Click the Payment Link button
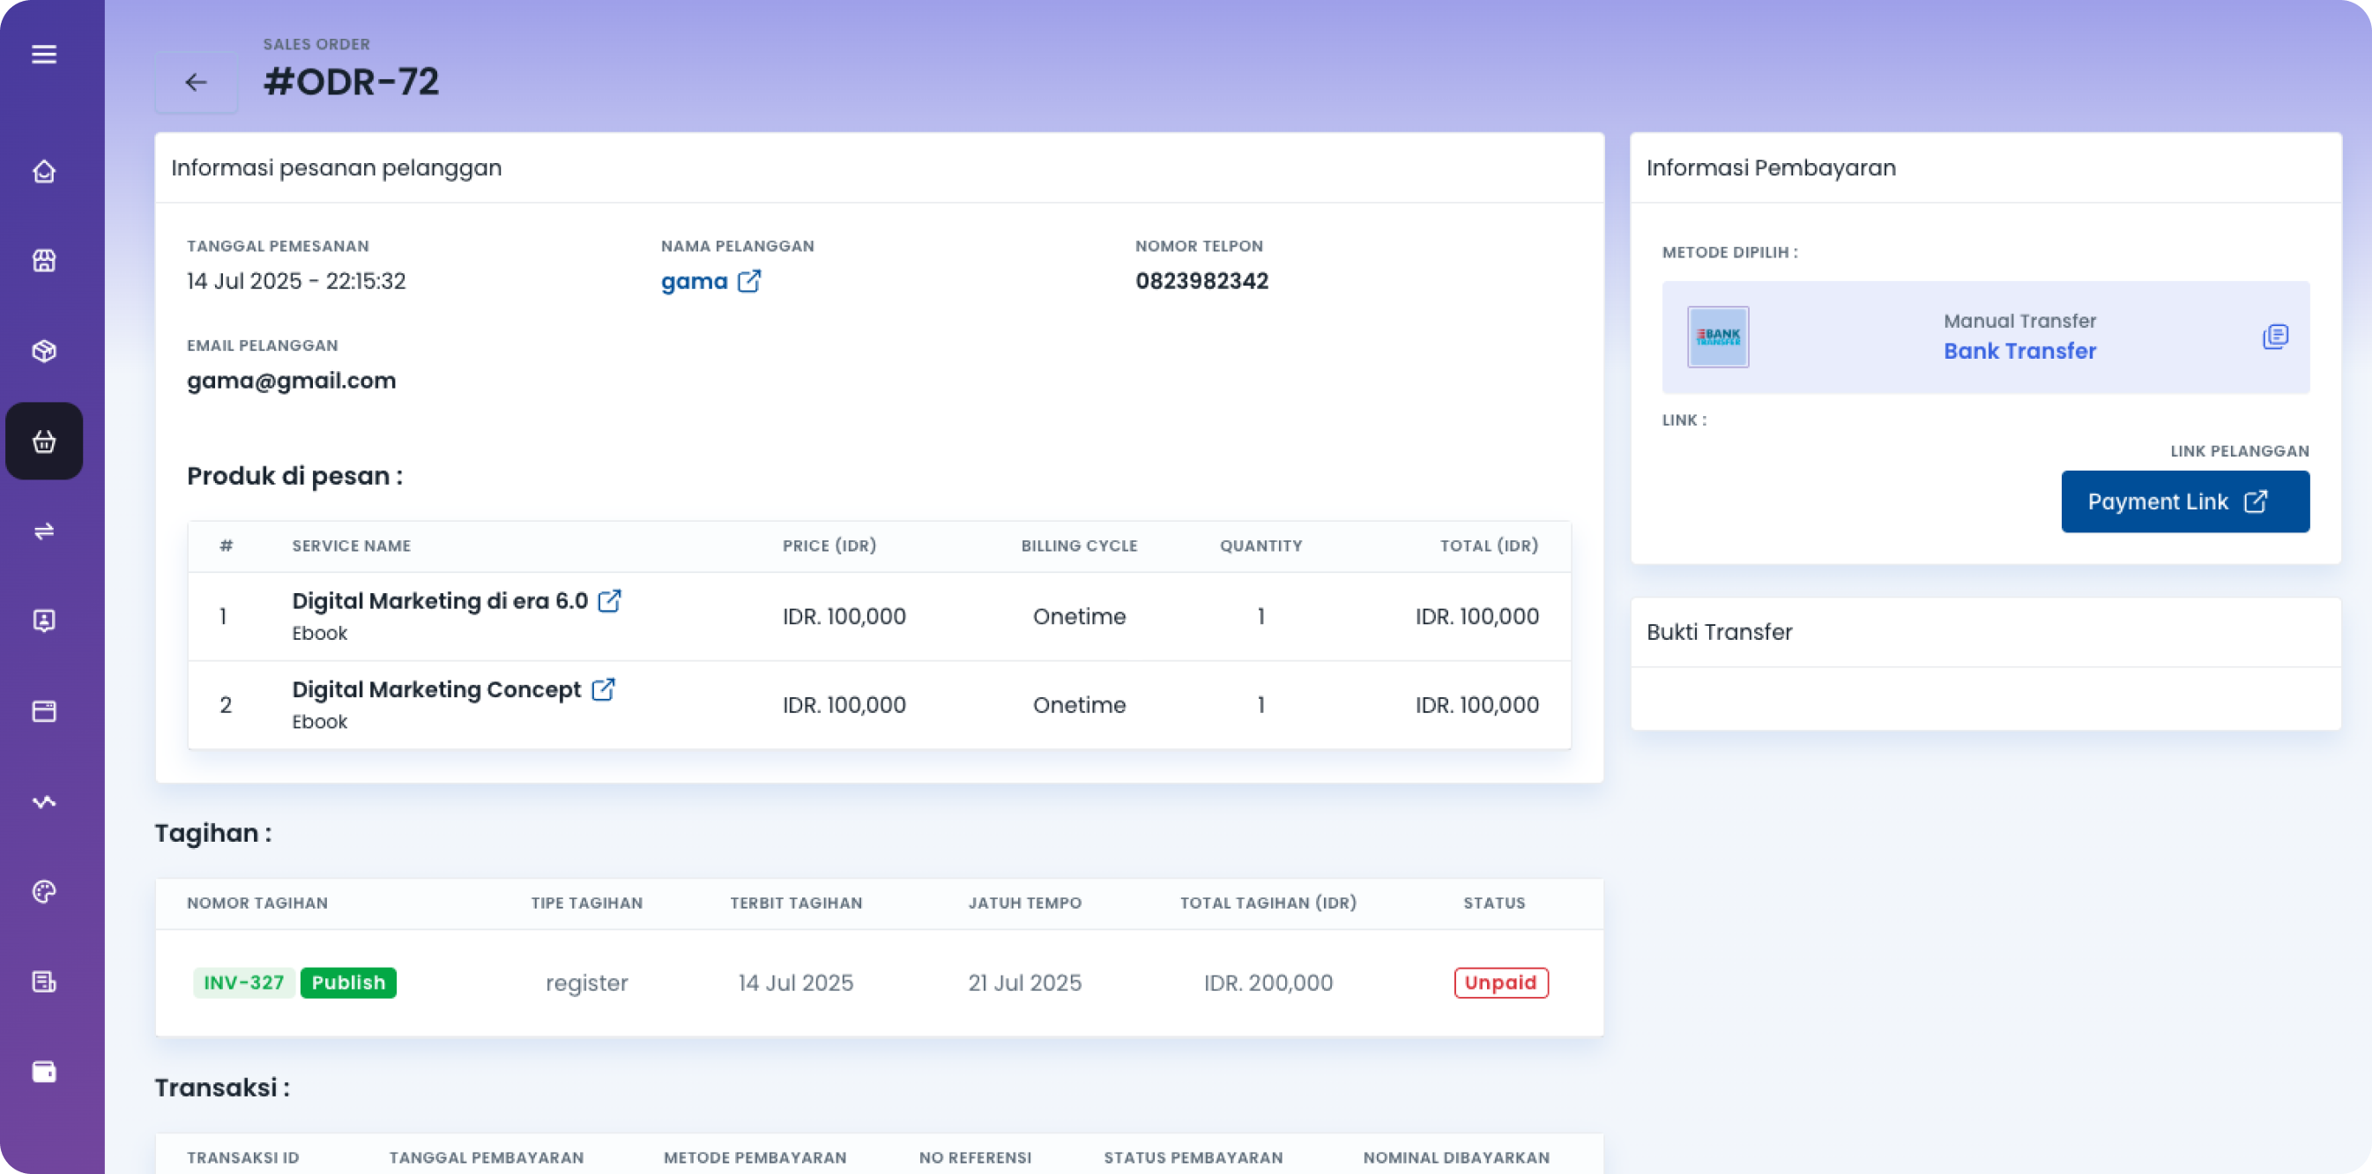 (2184, 502)
